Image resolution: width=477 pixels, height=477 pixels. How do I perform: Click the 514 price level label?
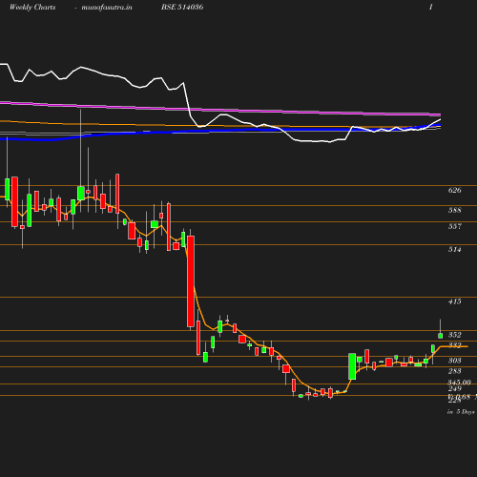[x=454, y=249]
